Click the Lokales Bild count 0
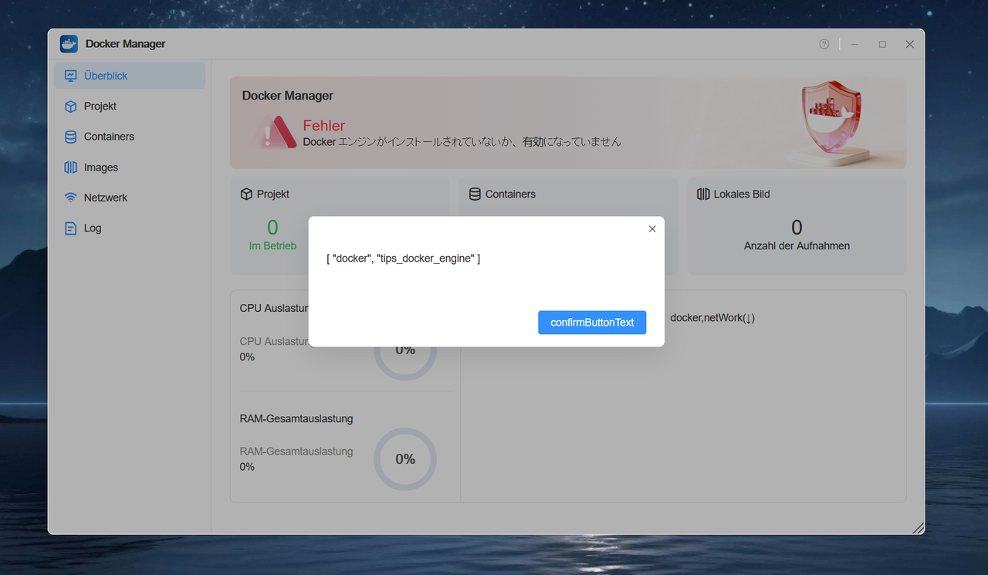Screen dimensions: 988x575 (x=797, y=228)
